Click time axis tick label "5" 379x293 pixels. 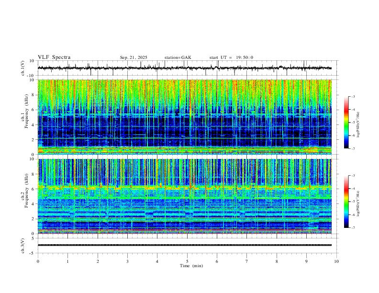coord(187,261)
